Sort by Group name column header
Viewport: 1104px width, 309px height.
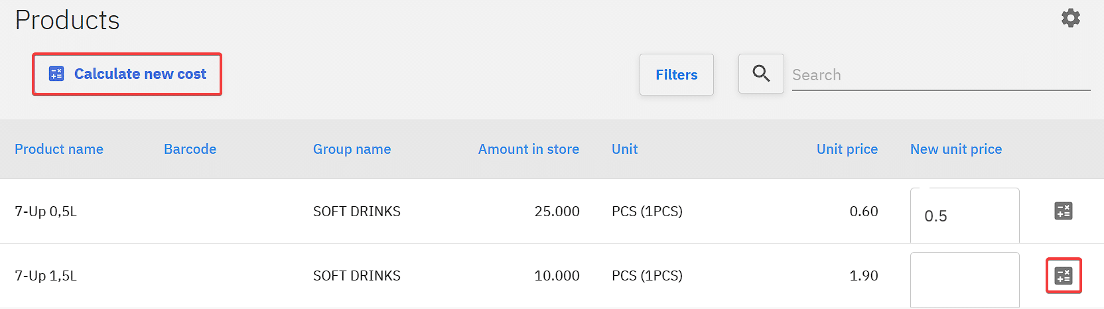tap(352, 149)
